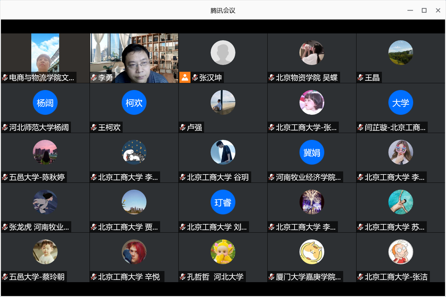Click the muted microphone icon next to 李勇
The width and height of the screenshot is (446, 297).
coord(94,78)
